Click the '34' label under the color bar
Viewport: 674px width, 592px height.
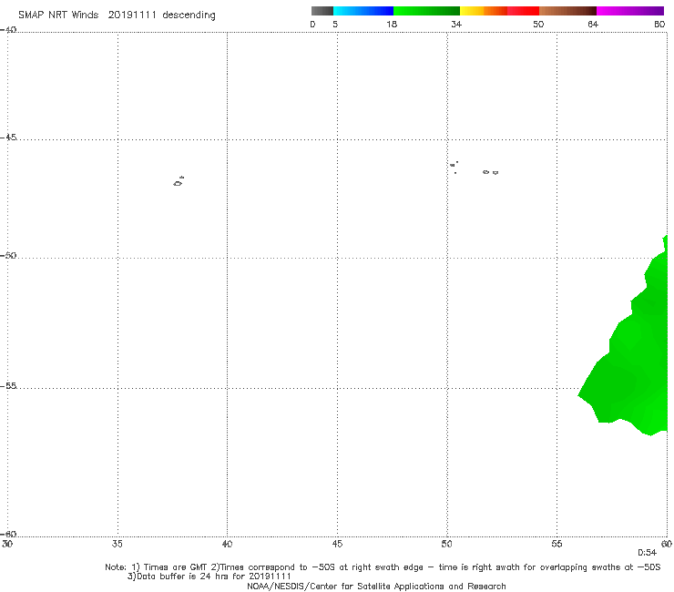pyautogui.click(x=456, y=24)
